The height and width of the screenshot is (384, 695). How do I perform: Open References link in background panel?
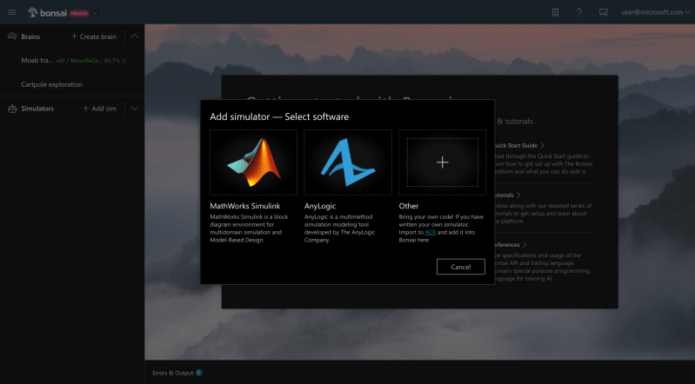(x=510, y=244)
